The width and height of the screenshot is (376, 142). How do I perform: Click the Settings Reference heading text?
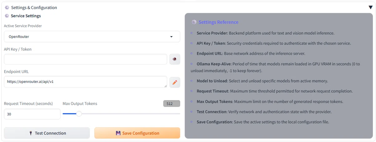click(218, 22)
